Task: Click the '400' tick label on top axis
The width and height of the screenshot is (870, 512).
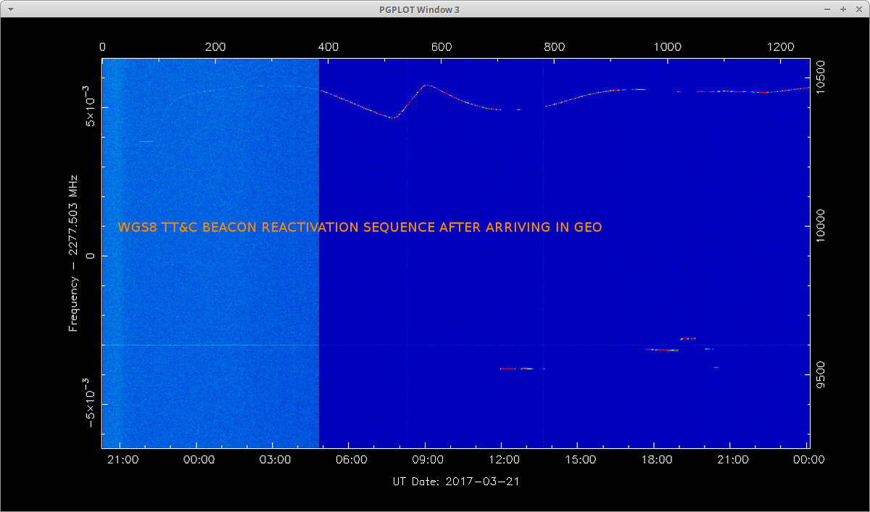Action: [328, 46]
